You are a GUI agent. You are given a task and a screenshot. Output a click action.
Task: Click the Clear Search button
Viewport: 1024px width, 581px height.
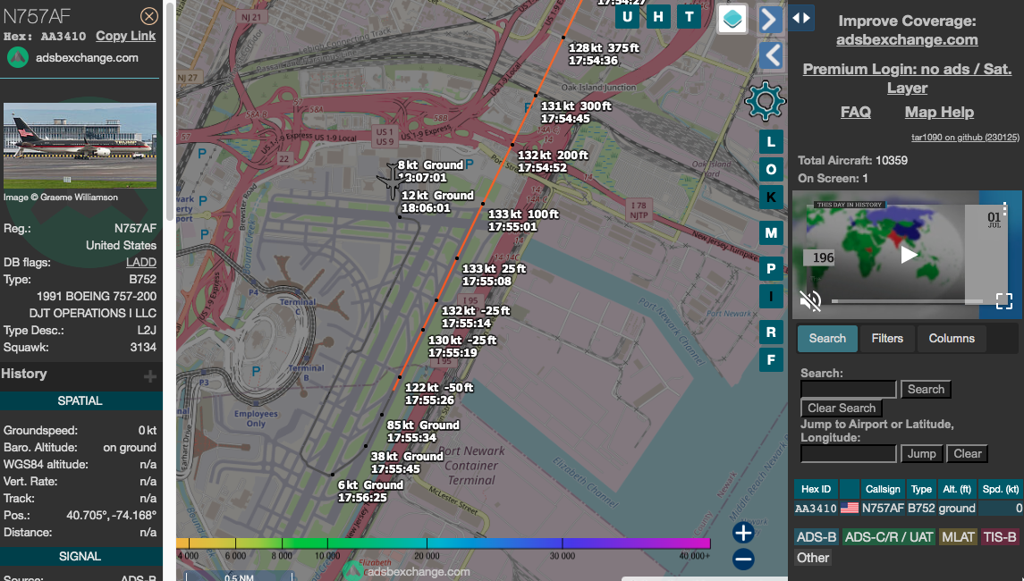(842, 408)
